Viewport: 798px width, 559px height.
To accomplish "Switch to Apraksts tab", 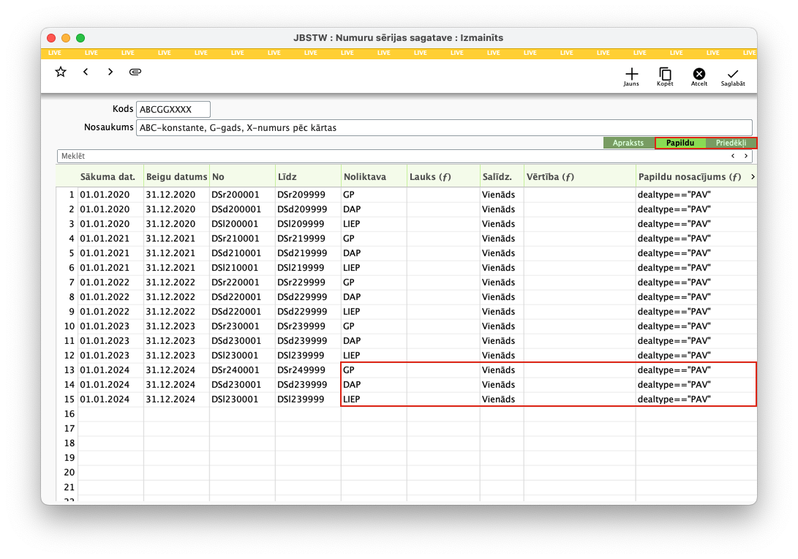I will 628,143.
